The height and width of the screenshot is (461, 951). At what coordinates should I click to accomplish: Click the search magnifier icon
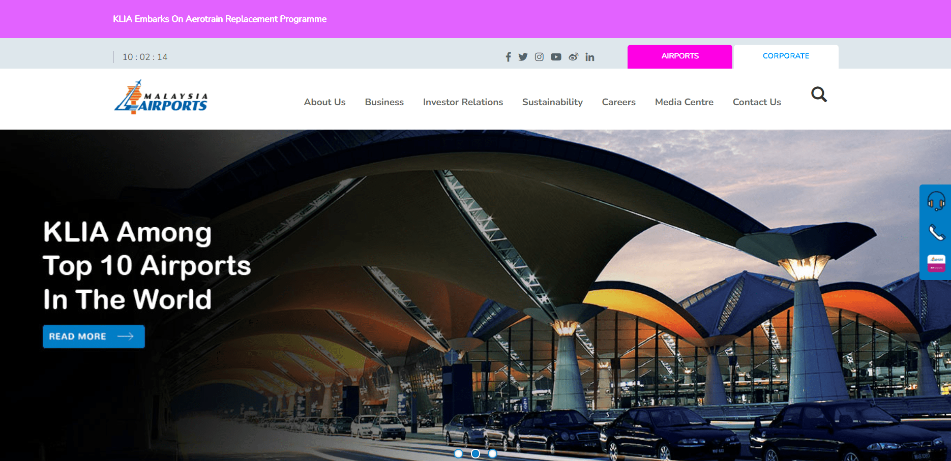tap(819, 95)
